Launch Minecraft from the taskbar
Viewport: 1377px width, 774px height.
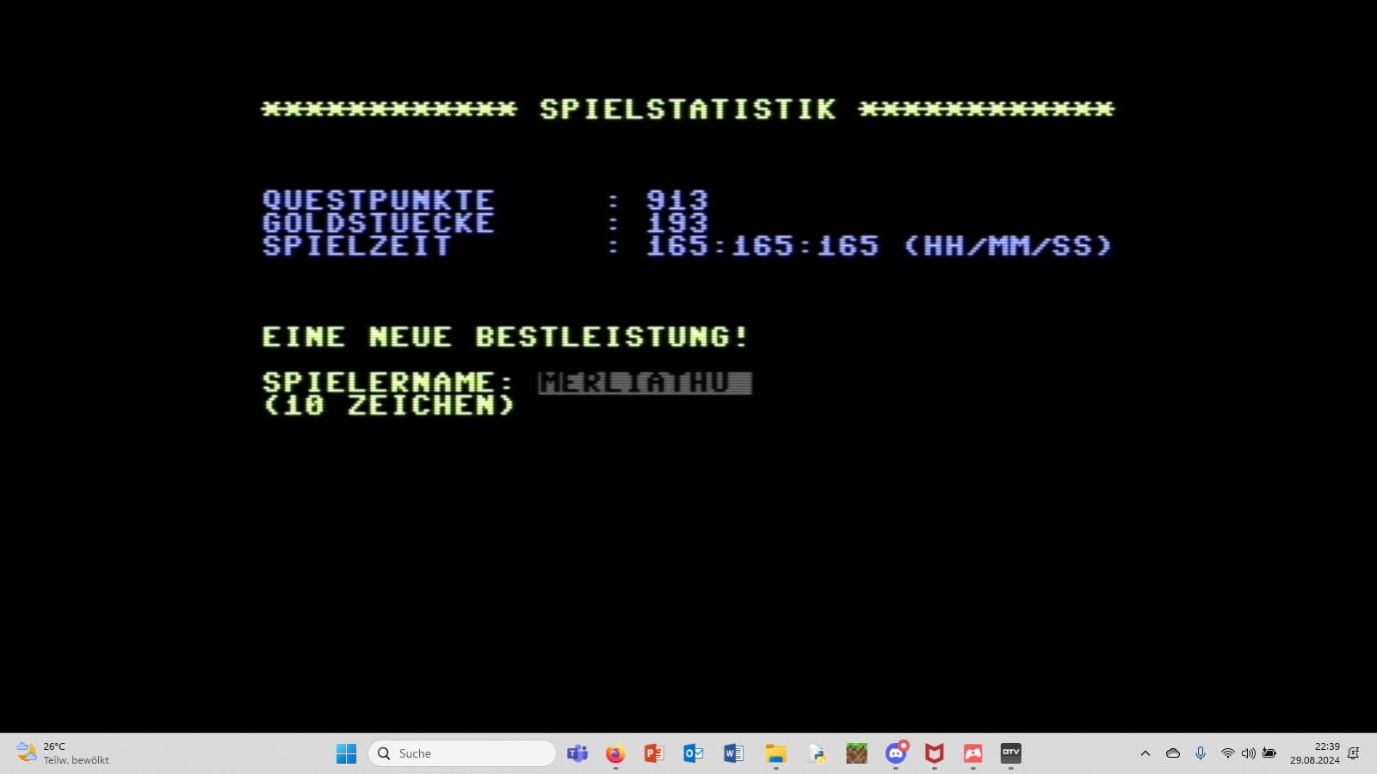point(856,753)
